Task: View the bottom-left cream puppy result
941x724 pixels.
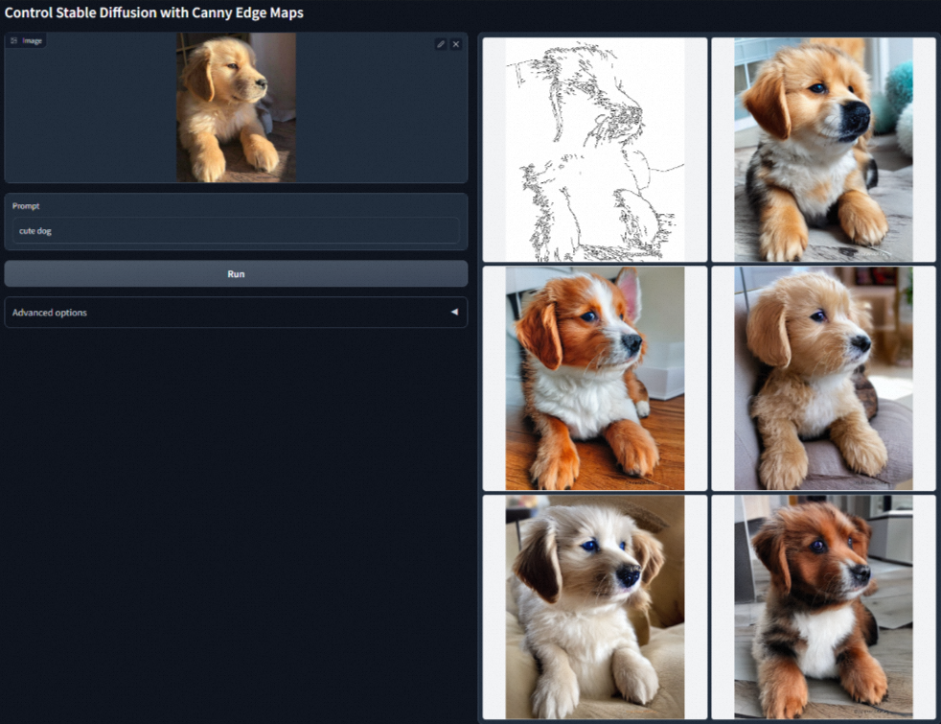Action: point(592,607)
